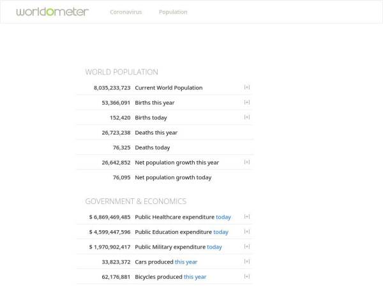Expand Births this year details
Image resolution: width=383 pixels, height=287 pixels.
[247, 102]
